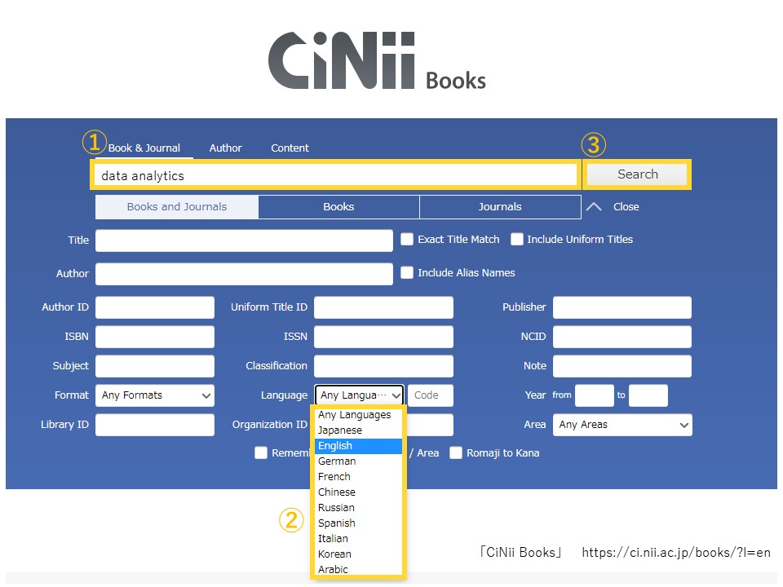The width and height of the screenshot is (783, 587).
Task: Enable the Romaji to Kana checkbox
Action: coord(455,452)
